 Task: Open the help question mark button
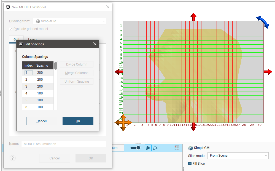pyautogui.click(x=13, y=158)
